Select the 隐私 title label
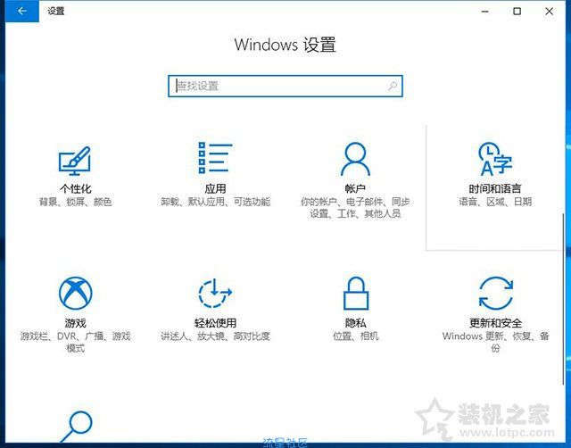 [x=355, y=323]
